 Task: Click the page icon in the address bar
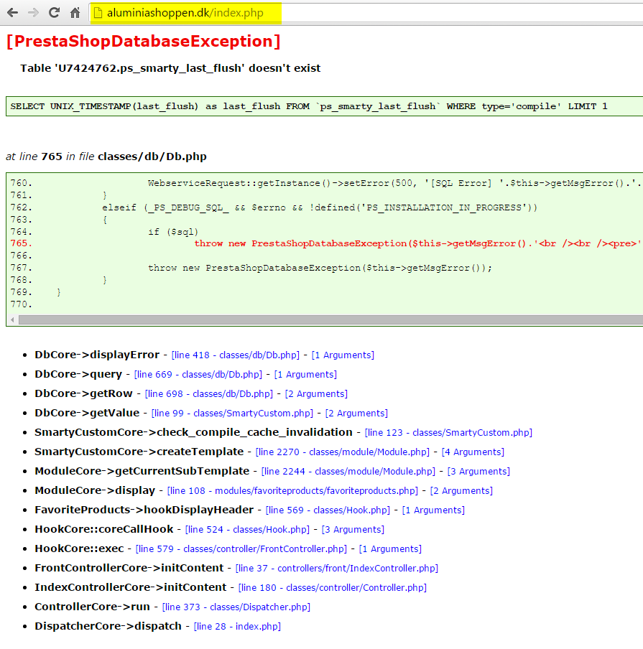[x=98, y=13]
